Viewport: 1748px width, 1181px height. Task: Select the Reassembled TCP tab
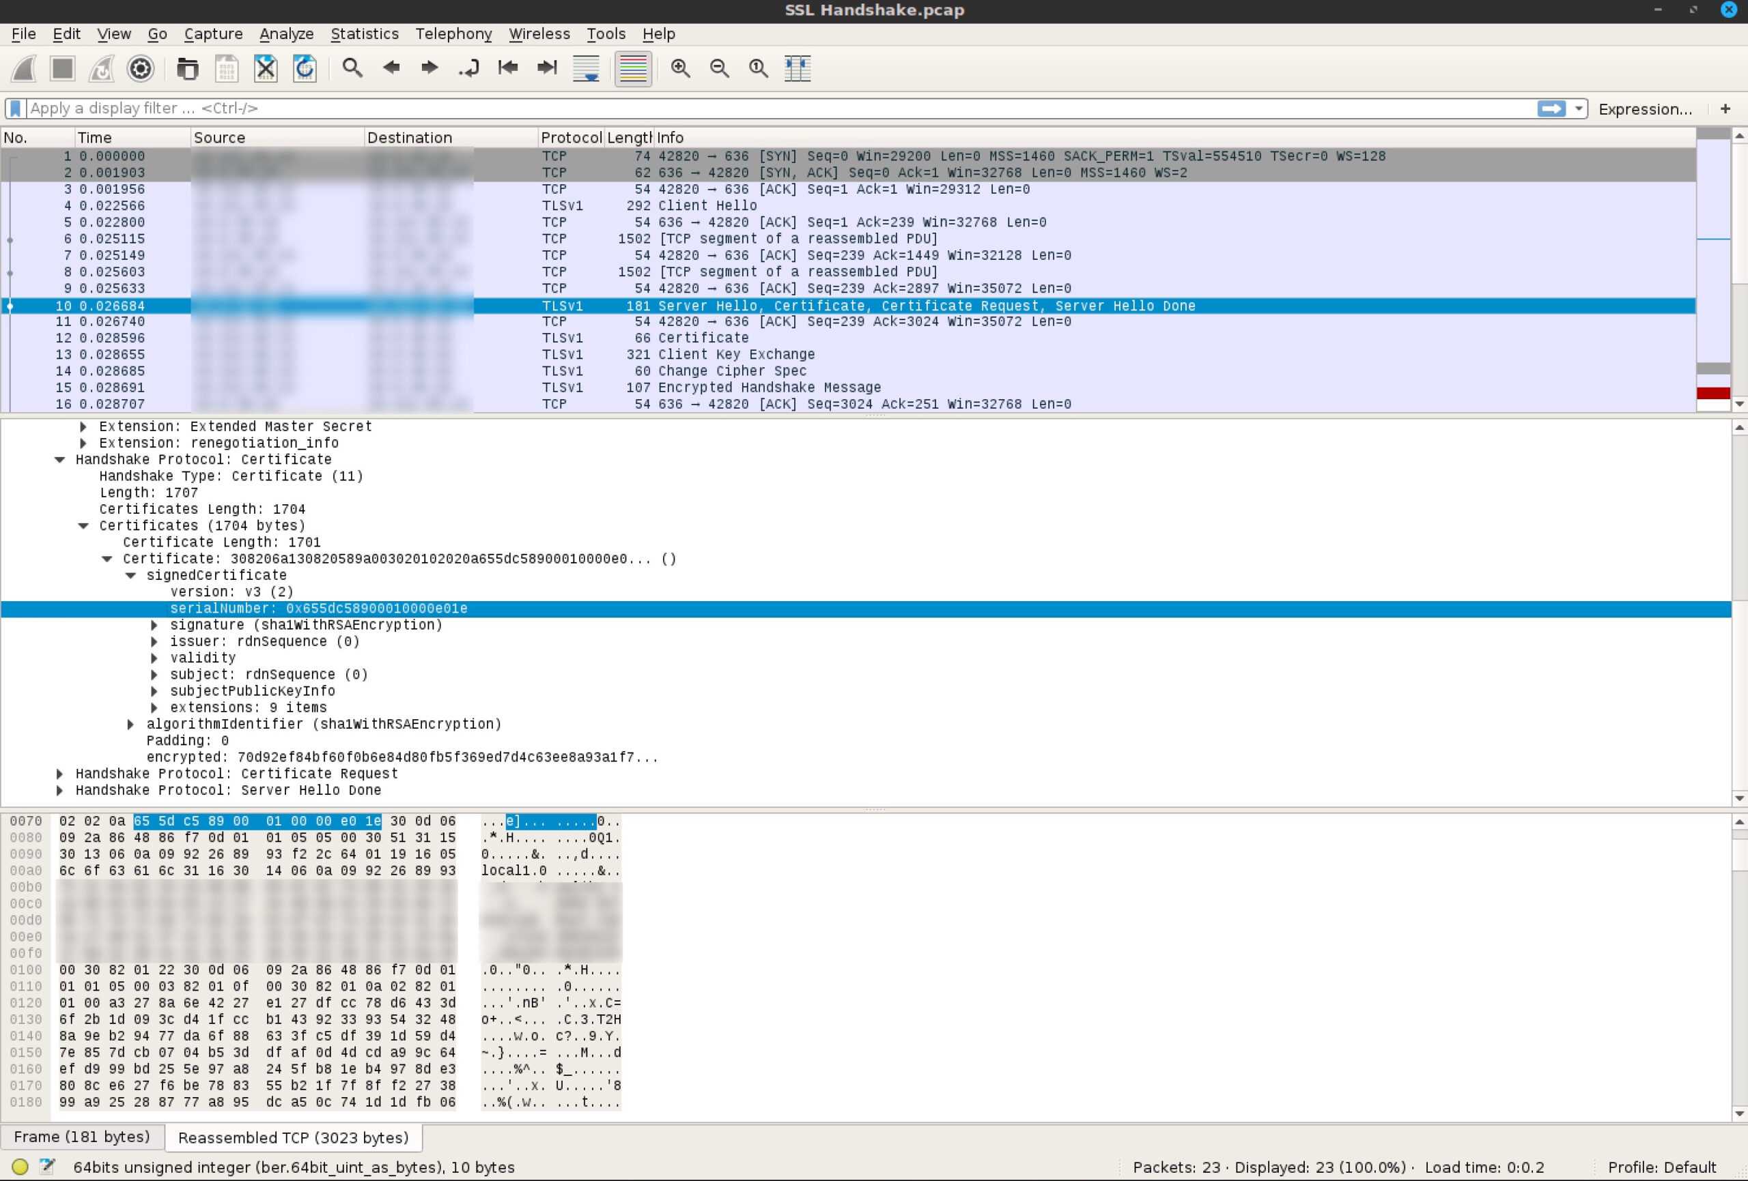click(290, 1137)
